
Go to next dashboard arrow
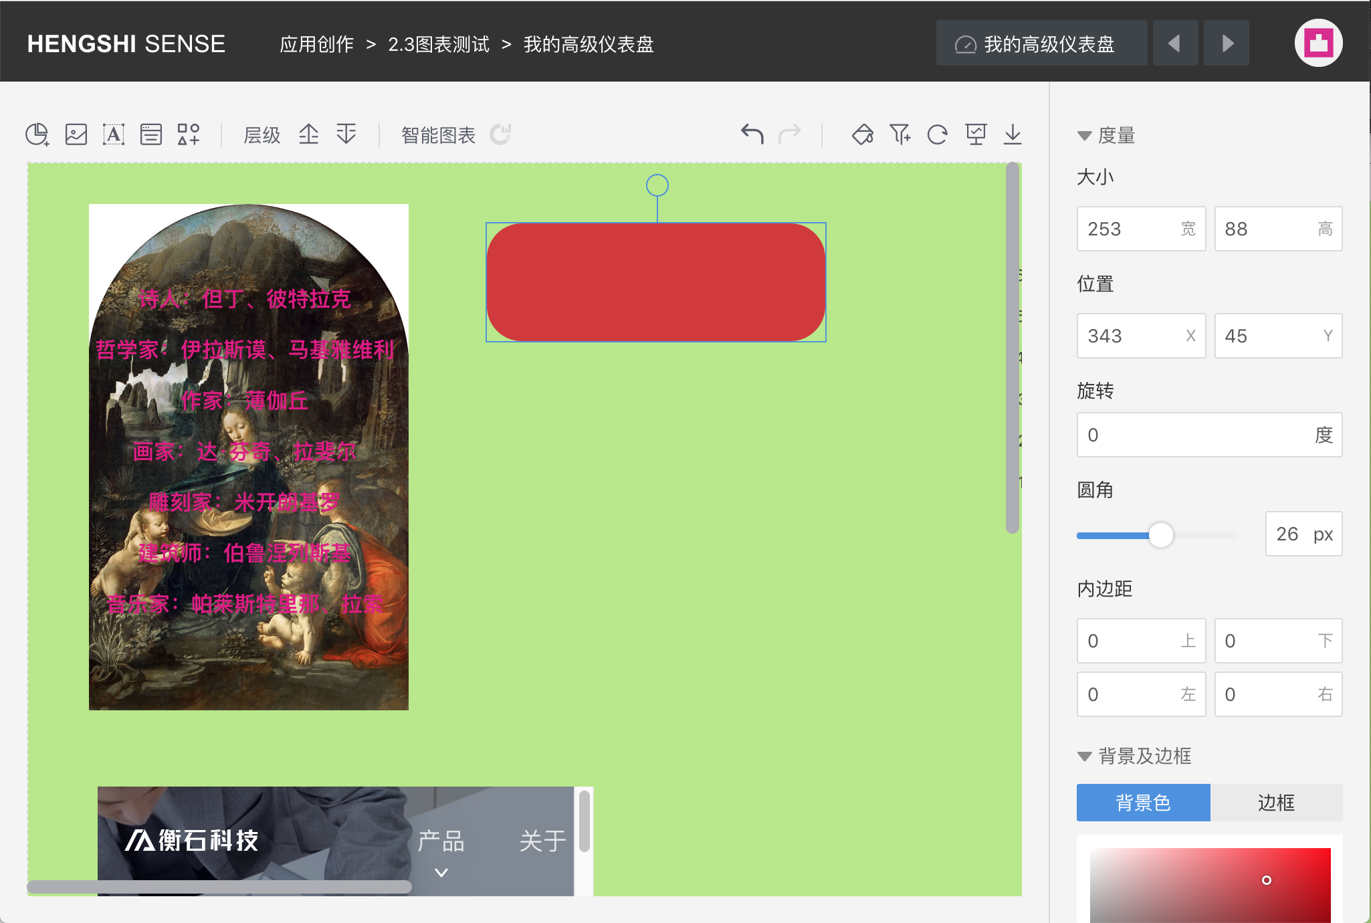(1227, 43)
